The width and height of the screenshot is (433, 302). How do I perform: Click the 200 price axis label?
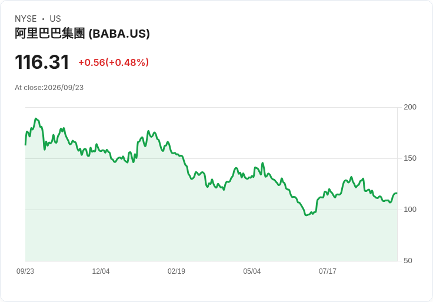[410, 107]
